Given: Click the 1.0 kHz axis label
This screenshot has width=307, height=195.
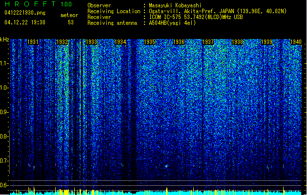Looking at the screenshot, I should (x=4, y=88).
